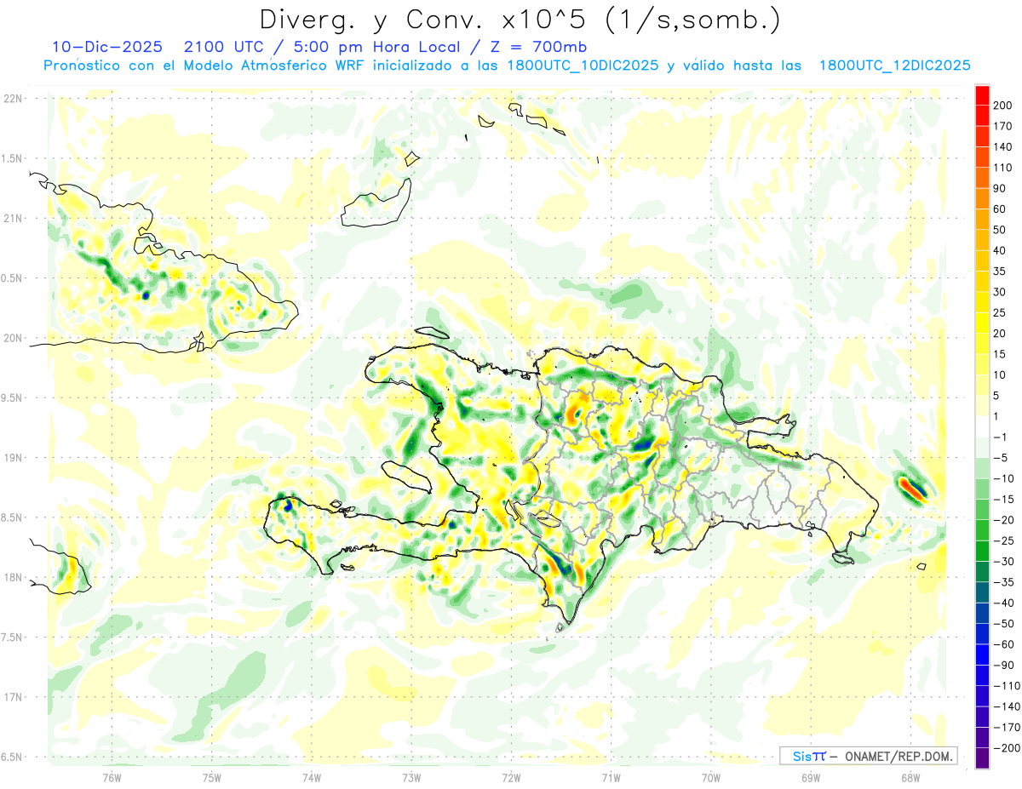Screen dimensions: 1022x789
Task: Click the '69W' longitude label
Action: (811, 777)
